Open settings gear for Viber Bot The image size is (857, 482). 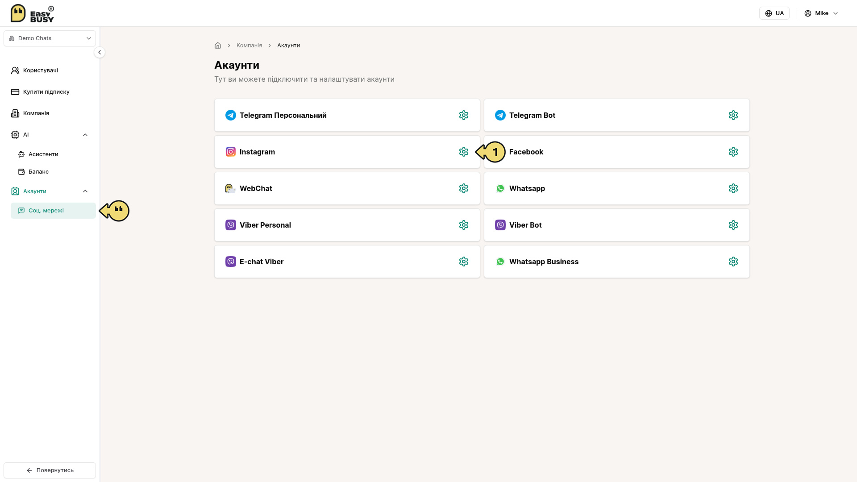[733, 225]
